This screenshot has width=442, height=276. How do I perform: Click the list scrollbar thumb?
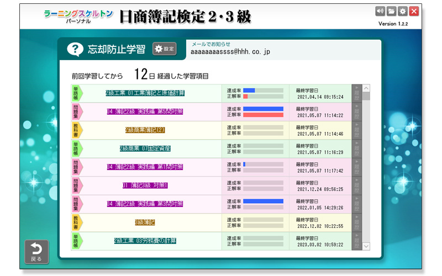click(366, 96)
